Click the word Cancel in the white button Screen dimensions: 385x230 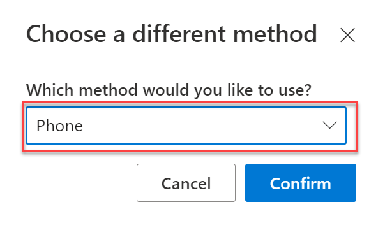pyautogui.click(x=186, y=183)
